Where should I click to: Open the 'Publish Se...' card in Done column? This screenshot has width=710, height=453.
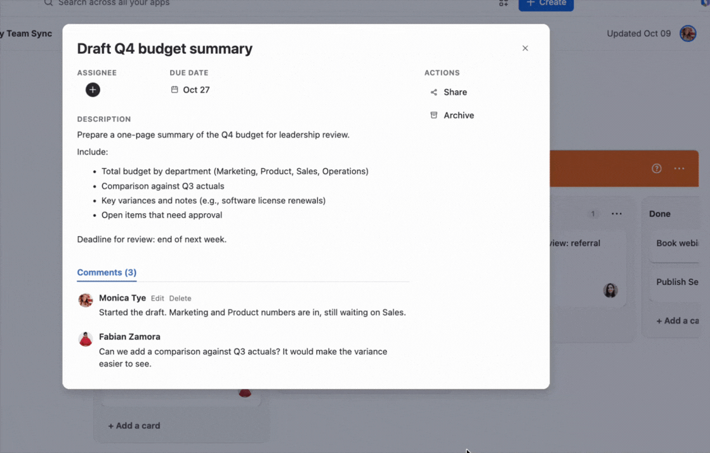pyautogui.click(x=674, y=286)
